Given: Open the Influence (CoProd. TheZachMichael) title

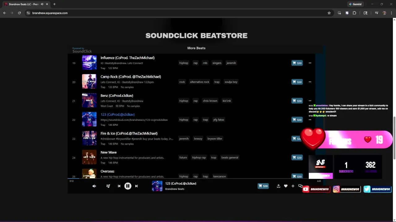Looking at the screenshot, I should [x=127, y=58].
